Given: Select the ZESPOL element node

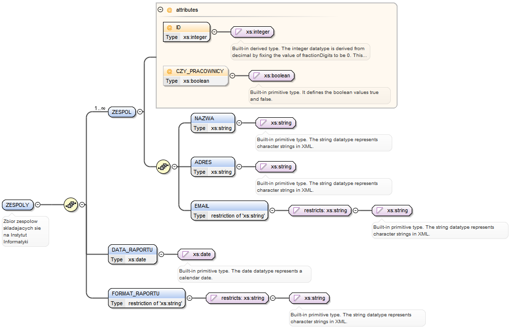Looking at the screenshot, I should [122, 112].
